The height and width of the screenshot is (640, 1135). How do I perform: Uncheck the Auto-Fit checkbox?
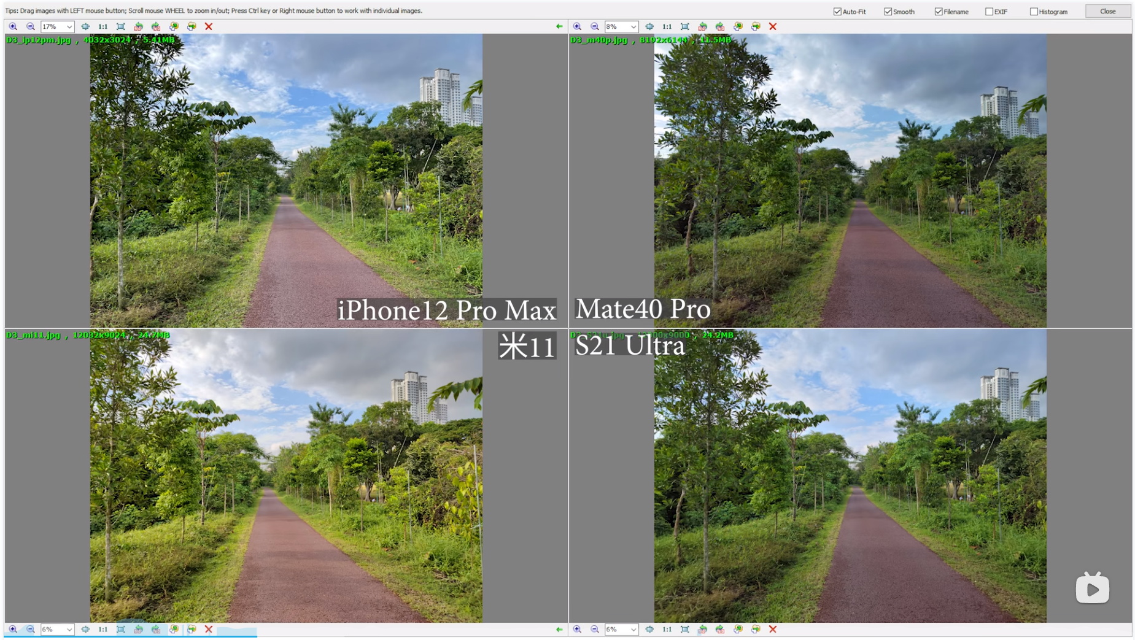tap(837, 12)
